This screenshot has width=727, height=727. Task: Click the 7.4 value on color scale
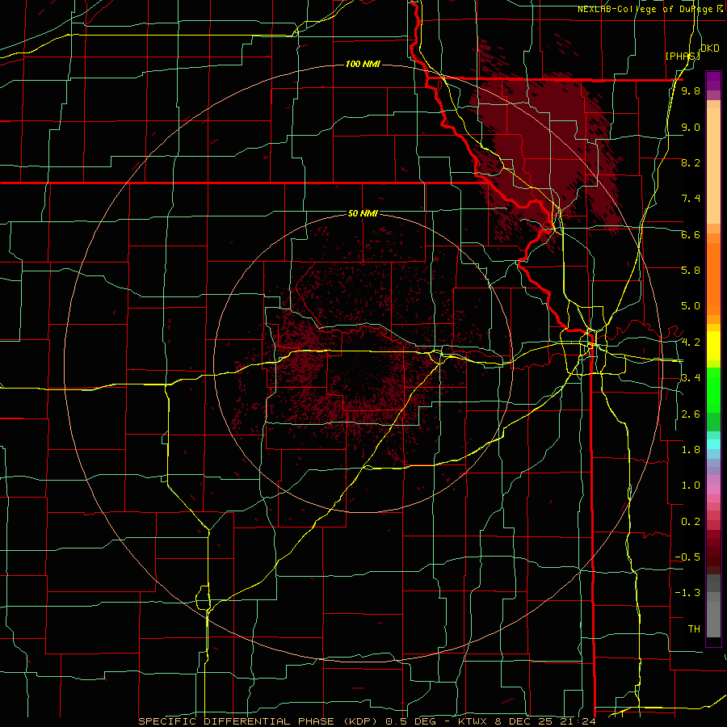(x=691, y=199)
